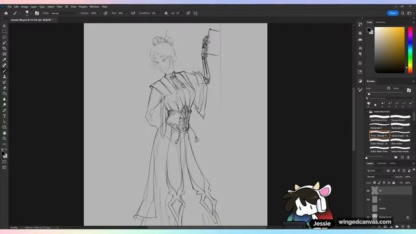Select the Crop tool

[x=5, y=48]
